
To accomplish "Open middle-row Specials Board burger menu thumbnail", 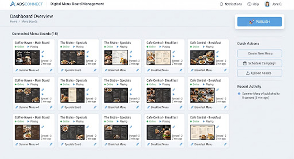I will pos(73,95).
